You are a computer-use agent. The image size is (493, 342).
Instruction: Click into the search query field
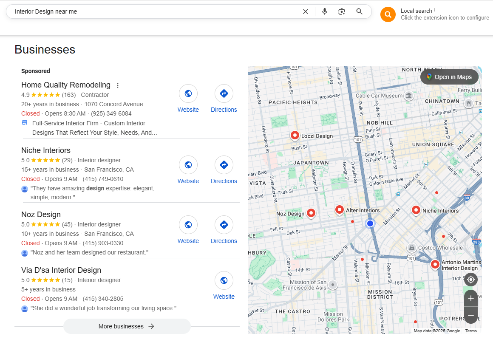coord(153,11)
